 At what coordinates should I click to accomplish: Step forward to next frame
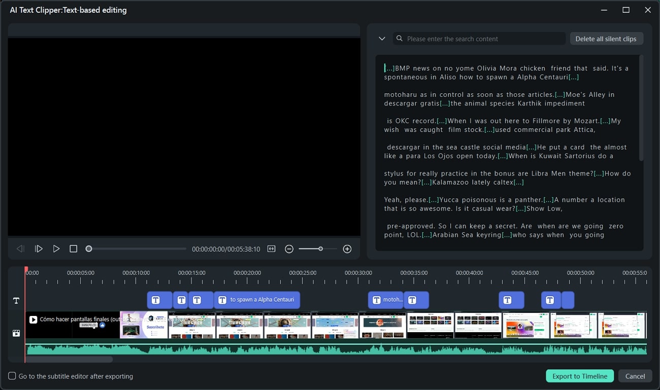39,249
